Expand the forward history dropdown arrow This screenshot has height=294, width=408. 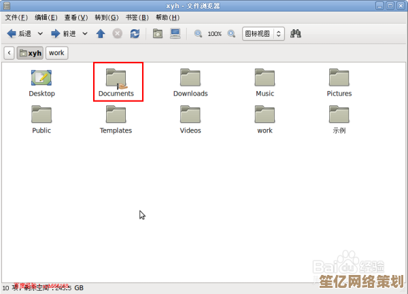tap(85, 33)
